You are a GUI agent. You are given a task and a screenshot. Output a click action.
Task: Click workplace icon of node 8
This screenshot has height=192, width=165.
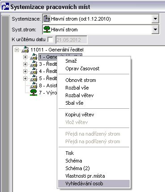pyautogui.click(x=34, y=85)
